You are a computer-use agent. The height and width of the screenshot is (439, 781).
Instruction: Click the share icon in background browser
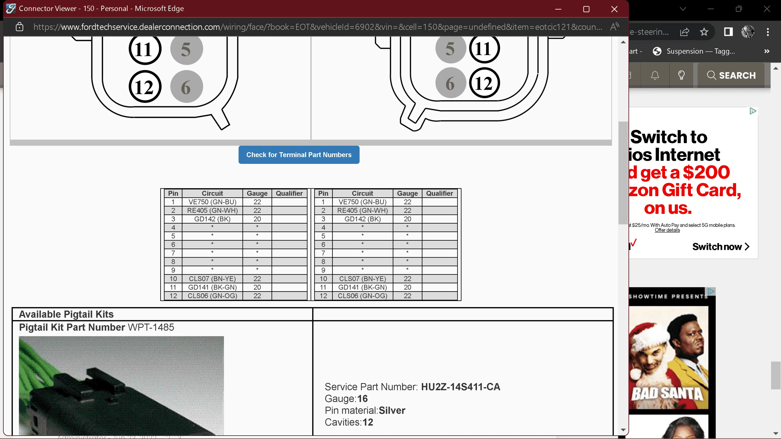tap(685, 32)
